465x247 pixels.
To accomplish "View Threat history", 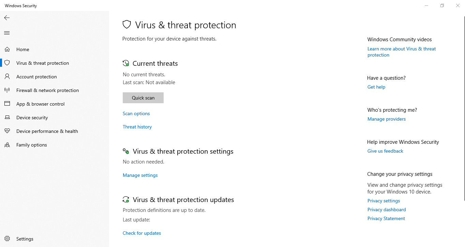I will click(x=137, y=126).
